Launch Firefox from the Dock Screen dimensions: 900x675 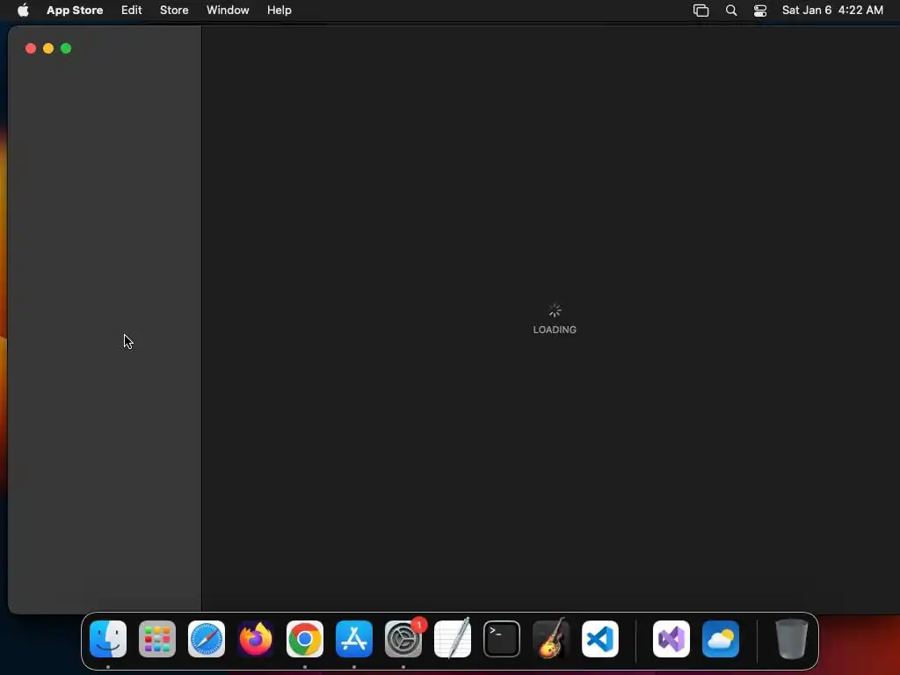[256, 639]
